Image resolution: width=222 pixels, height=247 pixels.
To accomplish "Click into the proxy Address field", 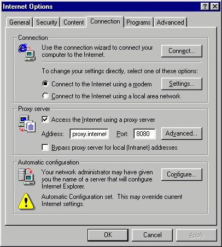I will pos(89,134).
